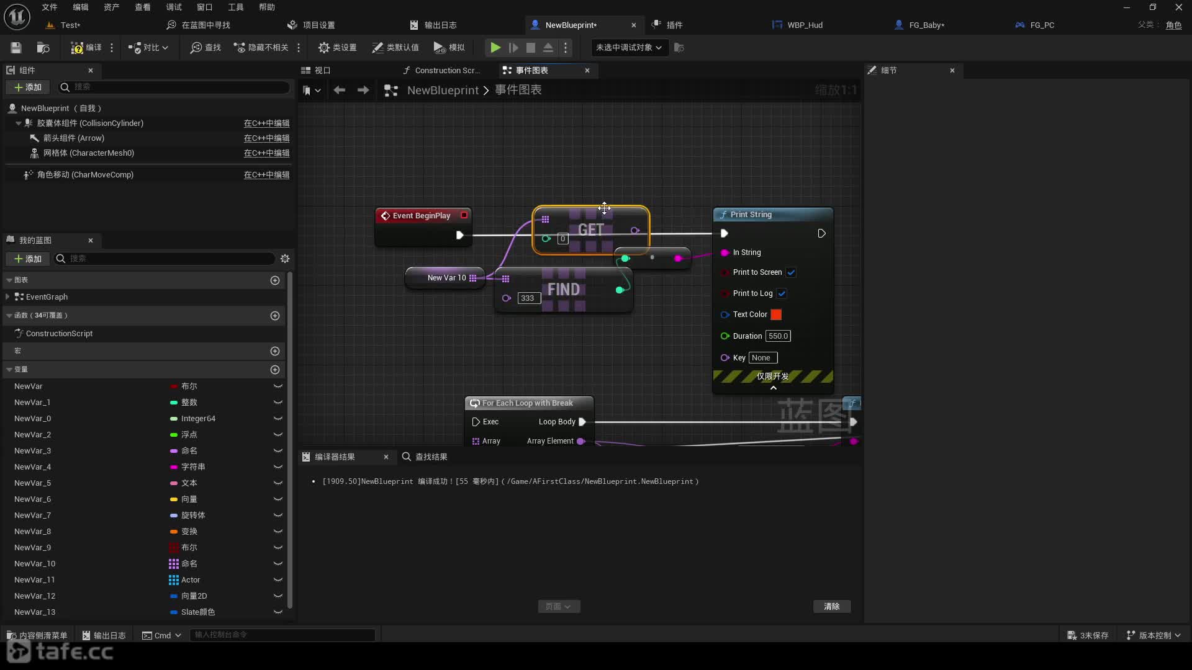Click the frame advance playback button

513,48
